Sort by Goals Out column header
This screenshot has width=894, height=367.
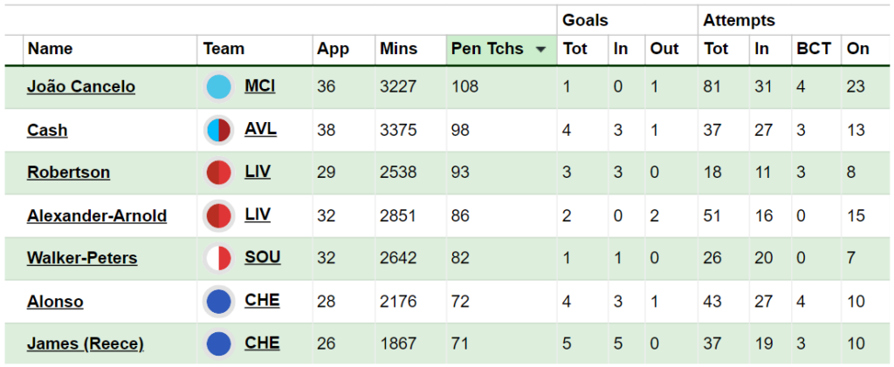tap(664, 49)
